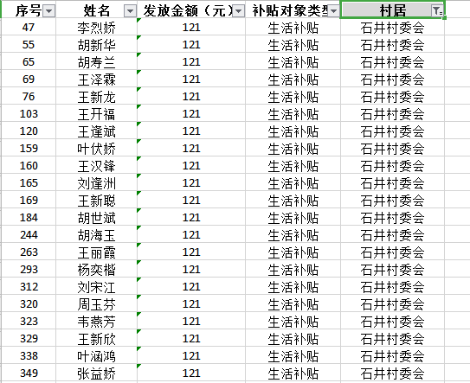The width and height of the screenshot is (470, 383).
Task: Click the cell containing 序号 103
Action: point(29,114)
